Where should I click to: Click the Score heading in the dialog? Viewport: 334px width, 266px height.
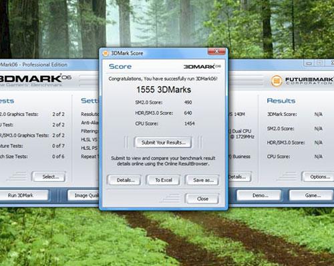120,67
